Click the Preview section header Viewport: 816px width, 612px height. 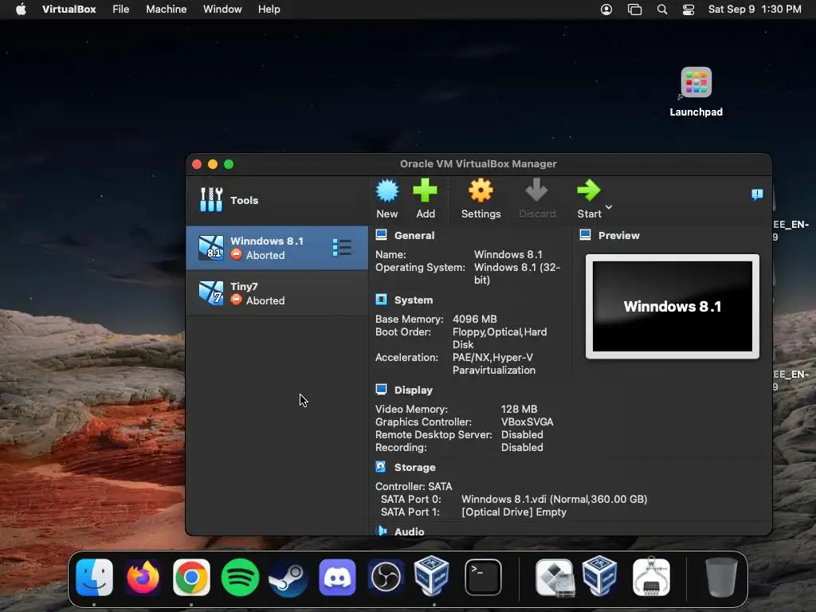pyautogui.click(x=618, y=235)
